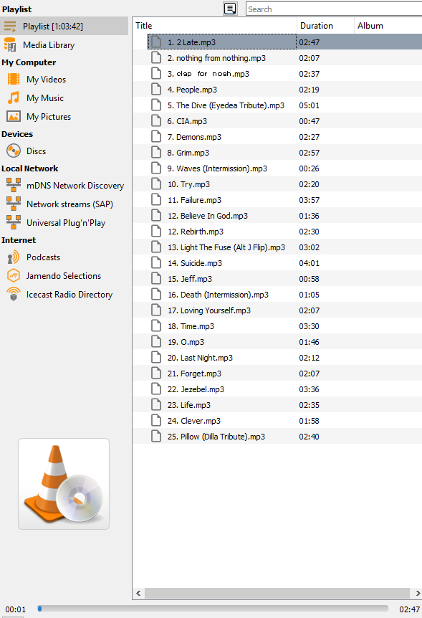Select My Music note icon
422x618 pixels.
[14, 98]
